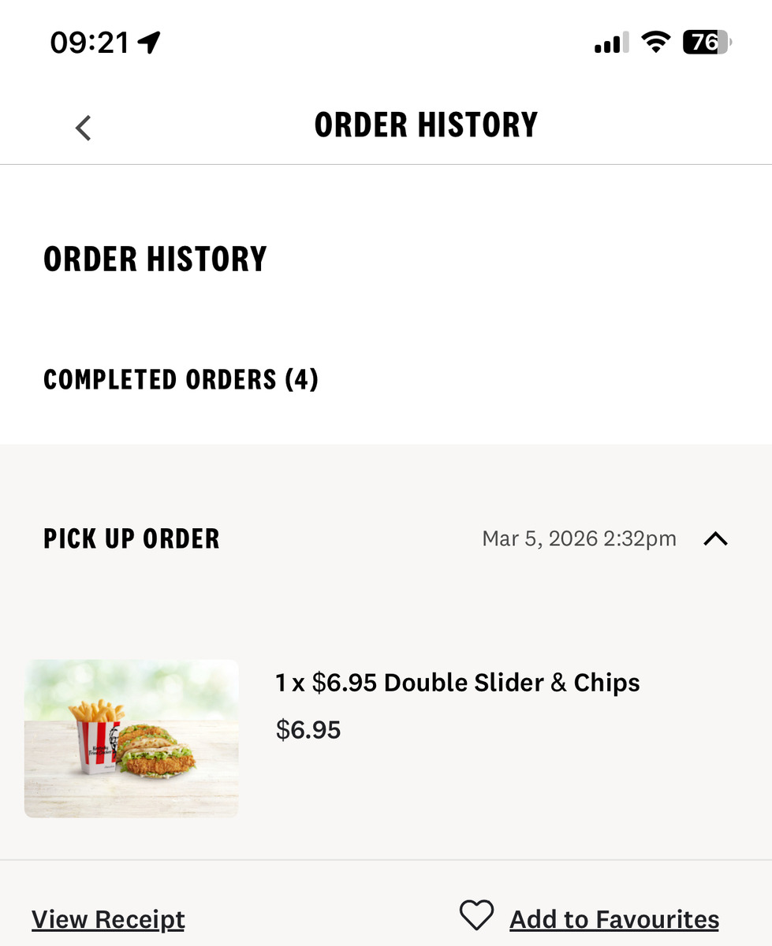Image resolution: width=772 pixels, height=946 pixels.
Task: Tap the Wi-Fi status icon
Action: tap(655, 42)
